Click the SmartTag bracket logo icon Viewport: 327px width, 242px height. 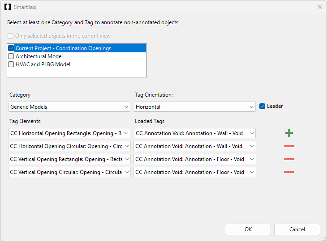(x=8, y=7)
